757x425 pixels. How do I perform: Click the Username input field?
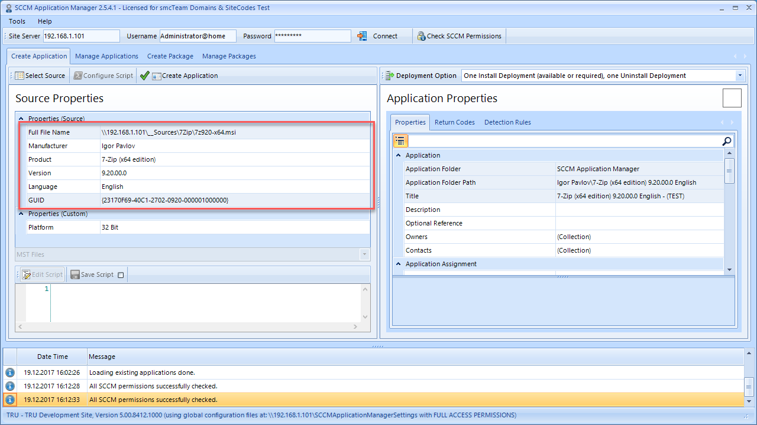tap(198, 36)
